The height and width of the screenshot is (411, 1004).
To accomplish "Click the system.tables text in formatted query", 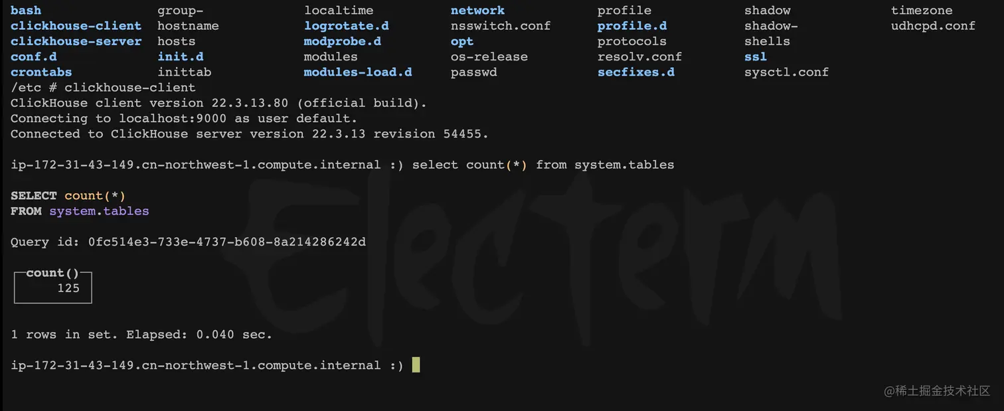I will pyautogui.click(x=99, y=211).
